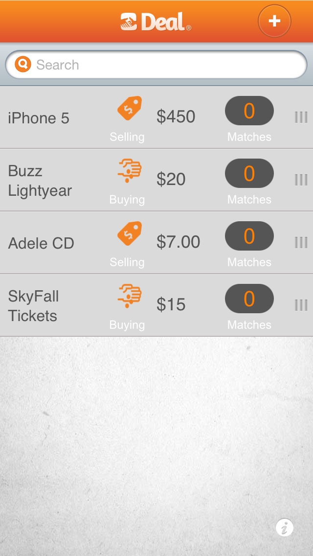Click the Buying hand icon for SkyFall Tickets
Screen dimensions: 313x556
[130, 296]
